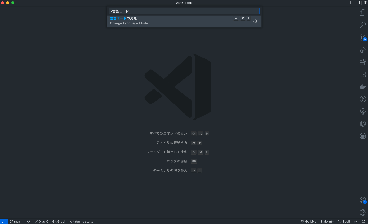Click Stylelint+ status bar item

click(x=327, y=221)
